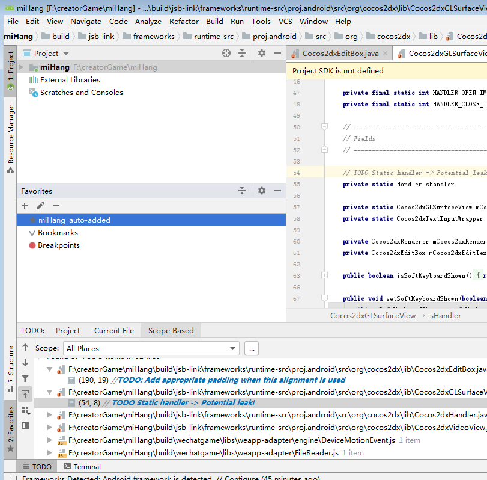Collapse the Cocos2dxEditBox.java TODO node
The image size is (487, 480).
pos(49,369)
